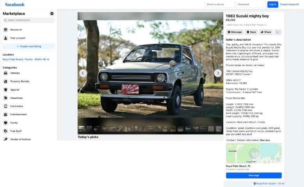Choose the Electronics category
Viewport: 304px width, 187px height.
(x=16, y=106)
